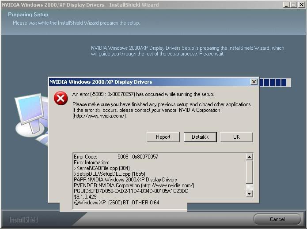Cancel the InstallShield Wizard setup
The height and width of the screenshot is (229, 307).
(277, 219)
